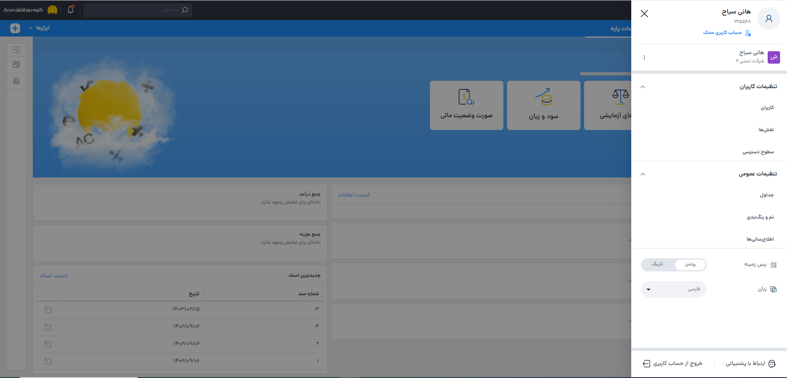Click the شماره سند column header

click(x=309, y=294)
